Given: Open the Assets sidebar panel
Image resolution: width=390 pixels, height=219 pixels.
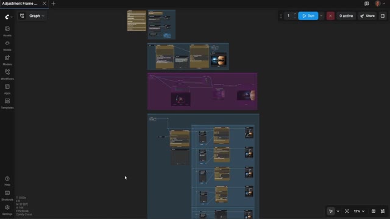Looking at the screenshot, I should pos(7,31).
